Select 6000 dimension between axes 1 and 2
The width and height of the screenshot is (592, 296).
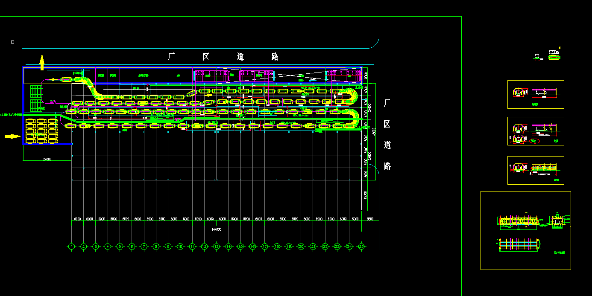pos(78,219)
